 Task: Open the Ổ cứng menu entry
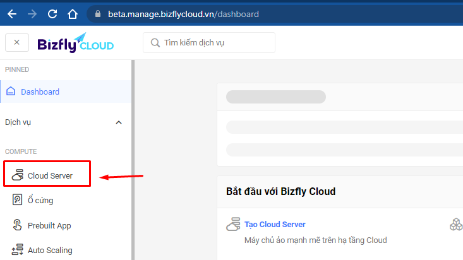click(x=40, y=200)
